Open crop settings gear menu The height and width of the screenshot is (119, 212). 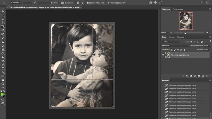point(82,3)
